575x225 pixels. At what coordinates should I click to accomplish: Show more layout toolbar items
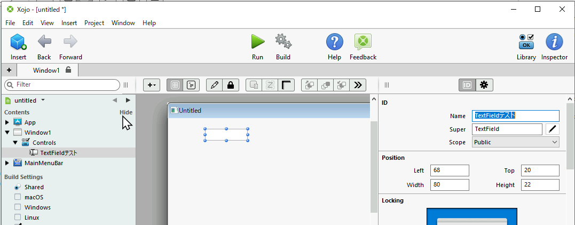pyautogui.click(x=358, y=85)
